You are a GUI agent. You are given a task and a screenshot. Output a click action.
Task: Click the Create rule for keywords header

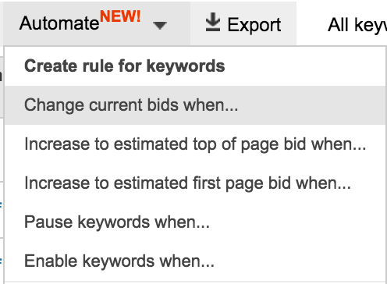point(125,66)
